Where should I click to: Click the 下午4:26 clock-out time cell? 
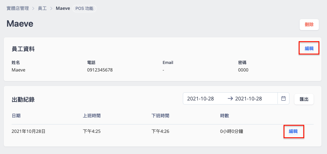tap(160, 131)
